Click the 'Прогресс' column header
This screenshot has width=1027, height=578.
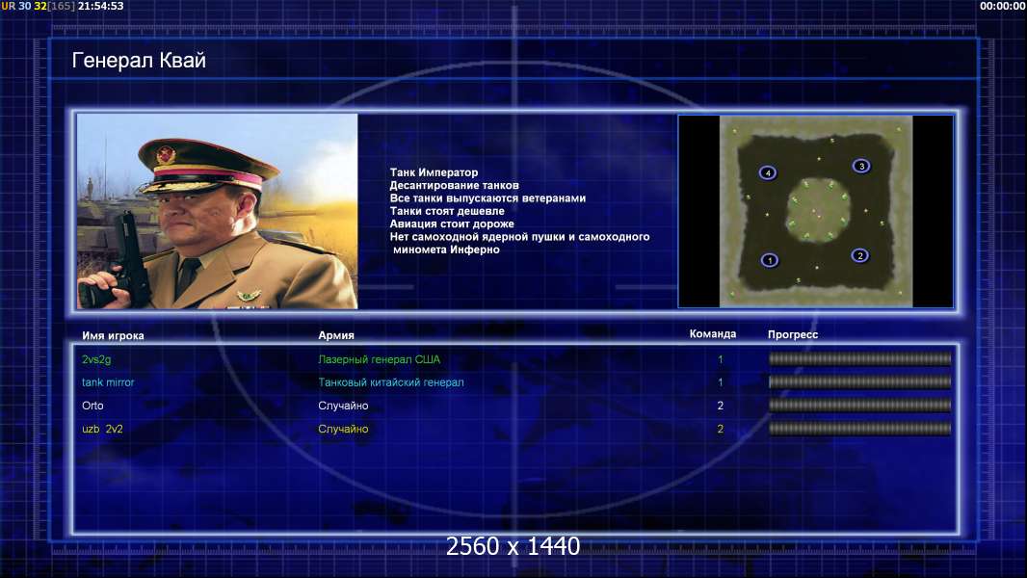[793, 334]
